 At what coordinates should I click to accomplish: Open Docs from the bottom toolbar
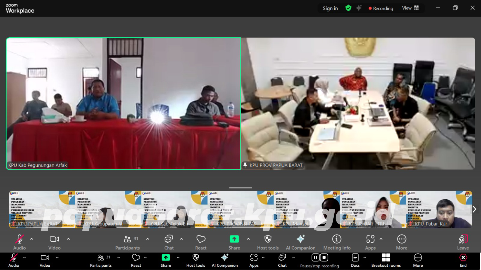pyautogui.click(x=355, y=258)
